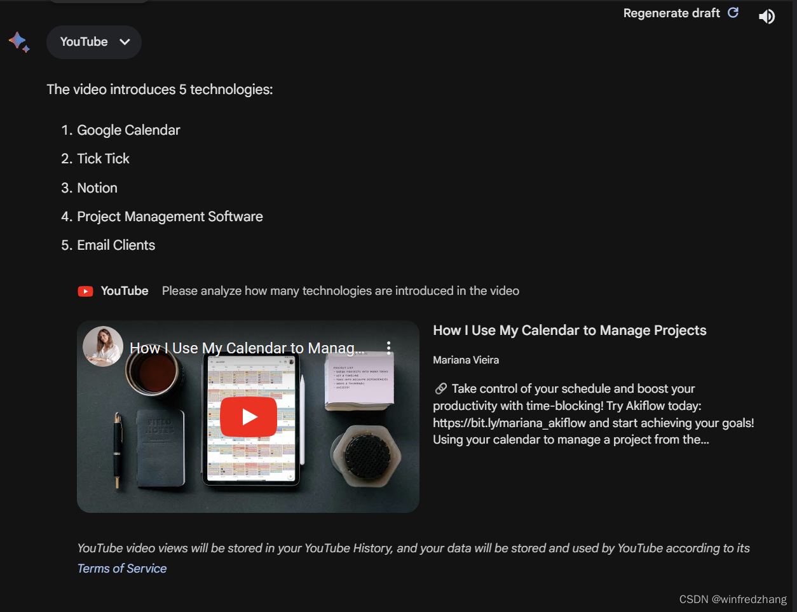
Task: Click the Mariana Vieira channel name
Action: tap(466, 360)
